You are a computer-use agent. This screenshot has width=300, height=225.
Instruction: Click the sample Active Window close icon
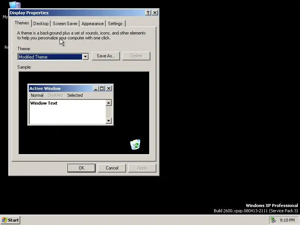click(x=109, y=88)
